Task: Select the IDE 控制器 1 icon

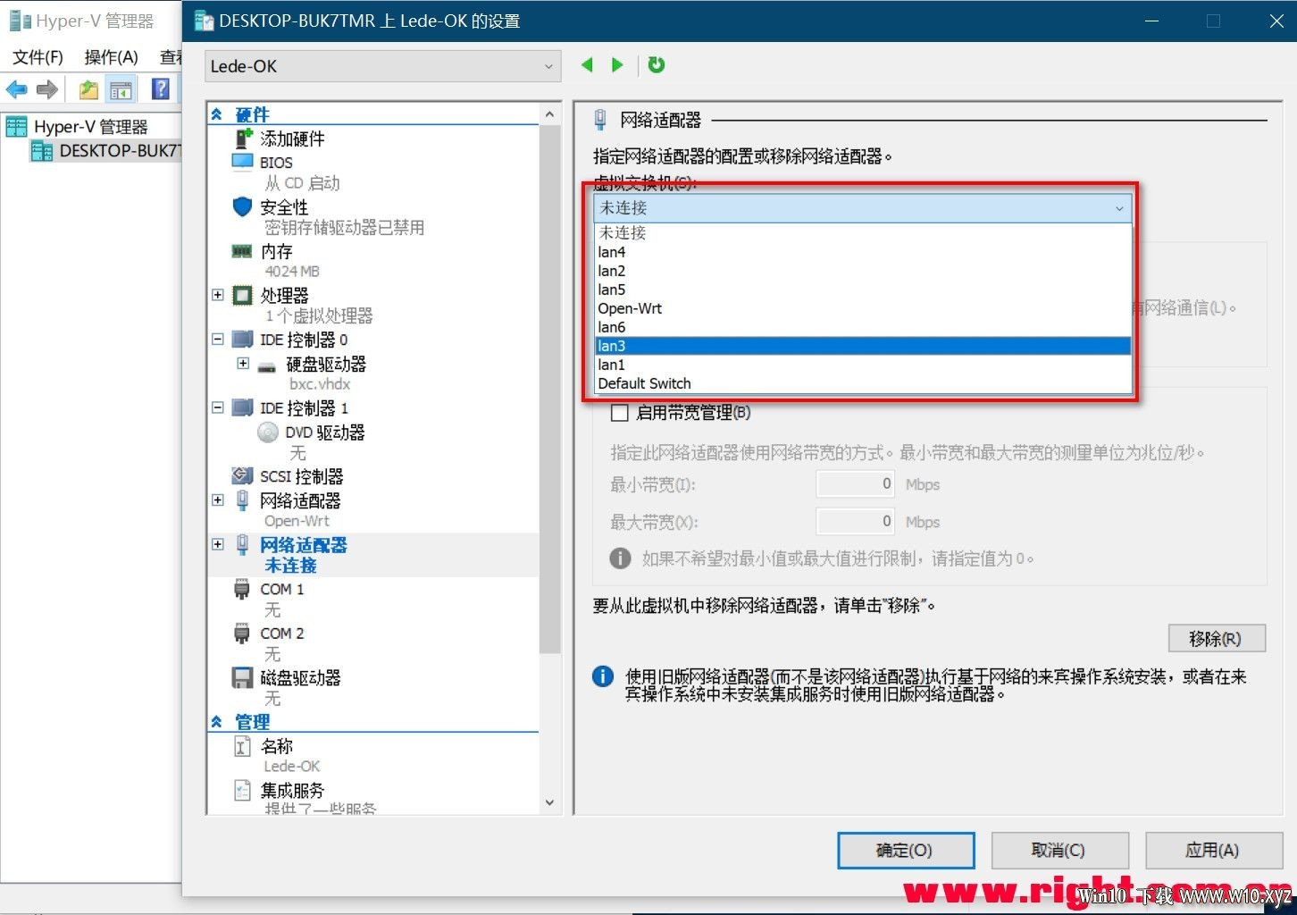Action: 242,407
